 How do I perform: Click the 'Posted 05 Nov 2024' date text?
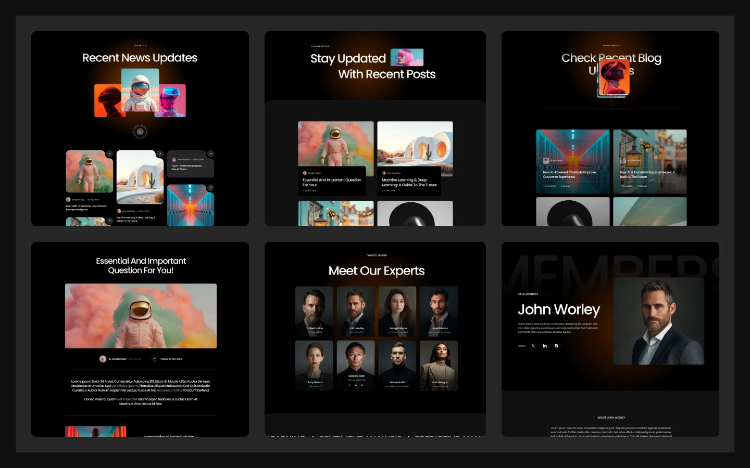(x=171, y=359)
